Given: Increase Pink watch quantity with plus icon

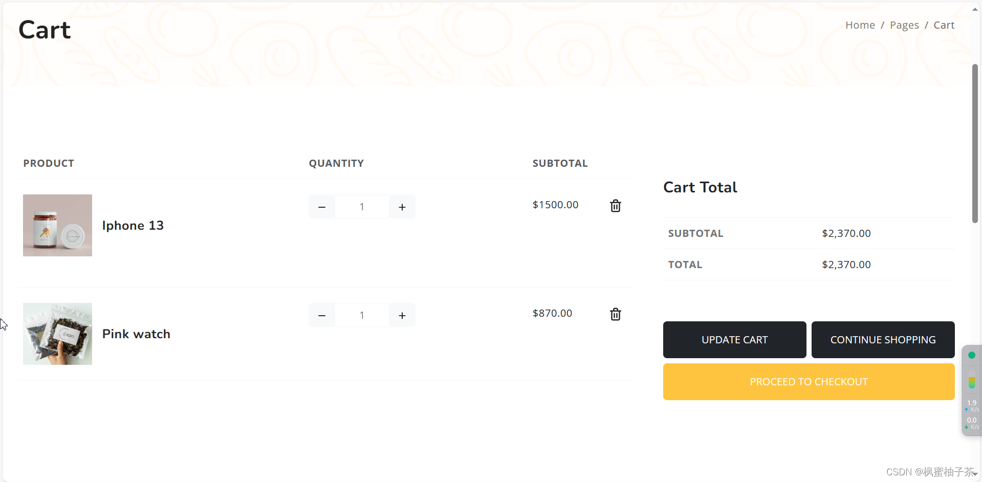Looking at the screenshot, I should pyautogui.click(x=402, y=315).
